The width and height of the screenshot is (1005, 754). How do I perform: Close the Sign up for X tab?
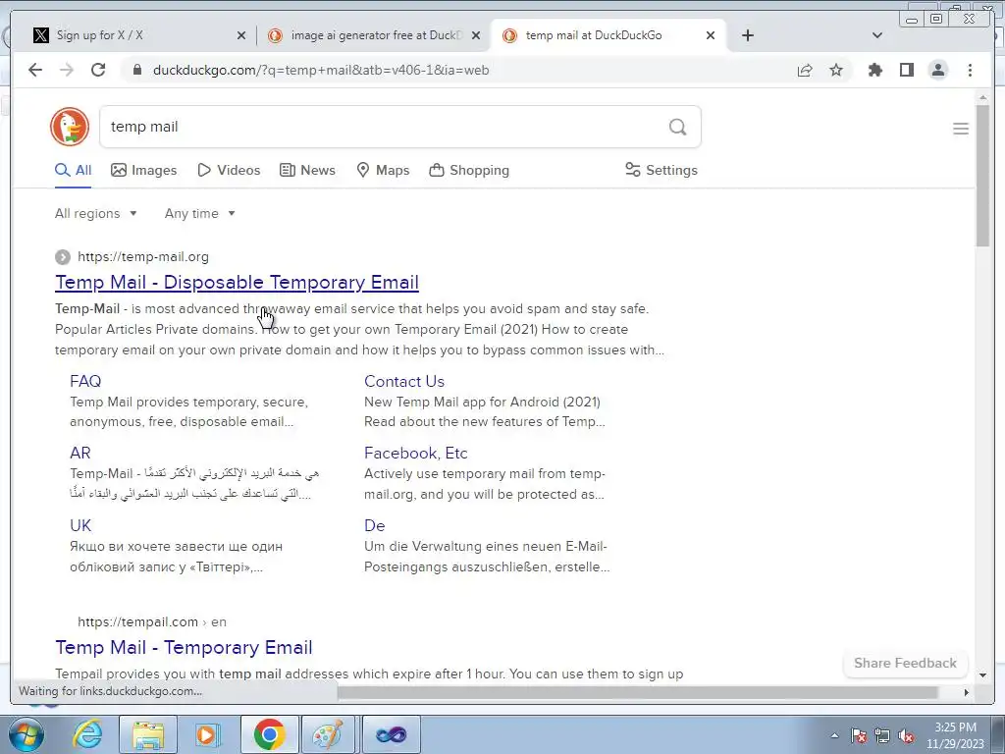tap(241, 35)
